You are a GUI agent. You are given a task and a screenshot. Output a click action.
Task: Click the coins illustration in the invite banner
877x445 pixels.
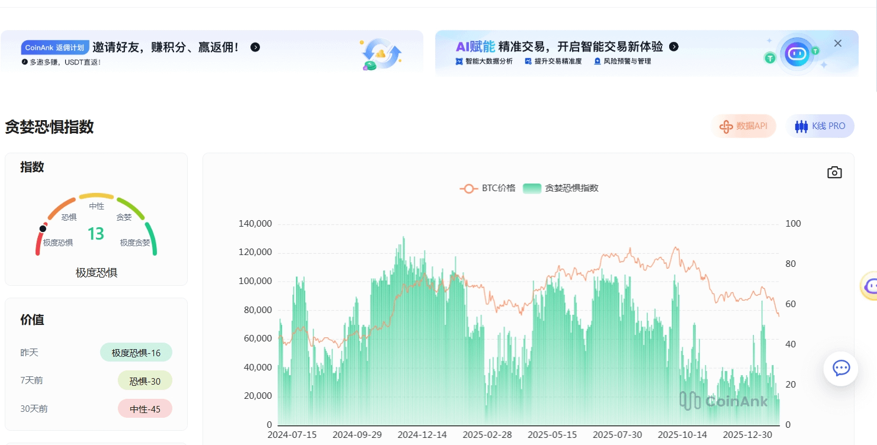(381, 54)
